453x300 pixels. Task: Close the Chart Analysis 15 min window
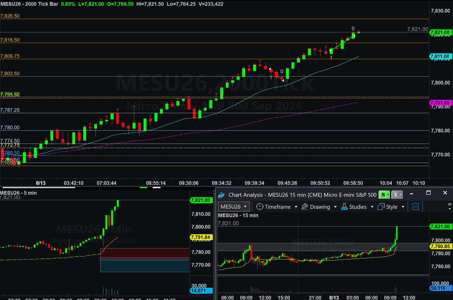pyautogui.click(x=445, y=193)
